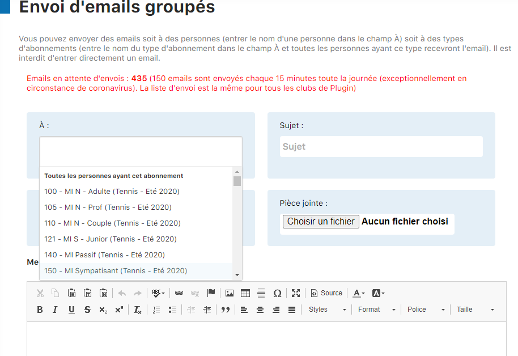Click Paste from Word icon

(103, 293)
